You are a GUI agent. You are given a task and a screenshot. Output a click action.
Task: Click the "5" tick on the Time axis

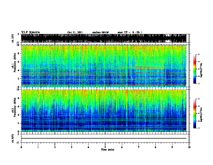(x=105, y=147)
